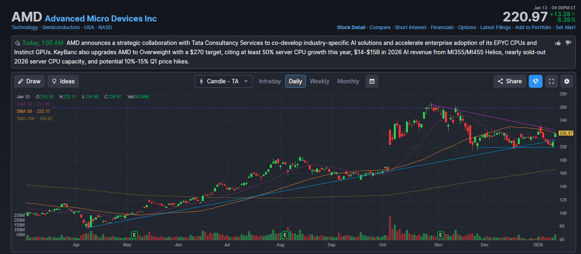Click the May earnings E marker
The image size is (581, 254).
(134, 235)
